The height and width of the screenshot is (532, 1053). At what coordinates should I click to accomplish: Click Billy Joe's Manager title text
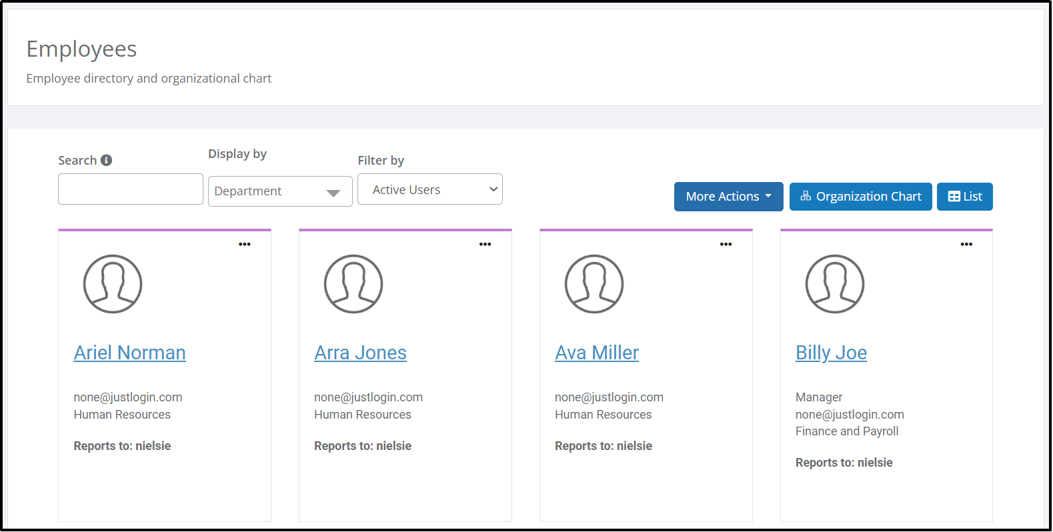click(819, 397)
